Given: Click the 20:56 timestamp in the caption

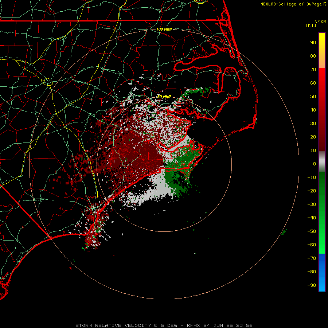Looking at the screenshot, I should pos(244,325).
